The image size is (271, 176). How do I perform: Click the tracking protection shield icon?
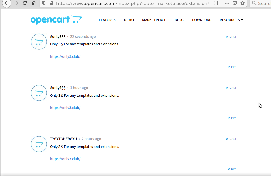44,3
